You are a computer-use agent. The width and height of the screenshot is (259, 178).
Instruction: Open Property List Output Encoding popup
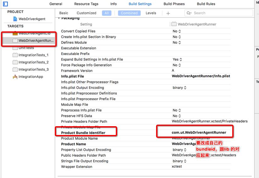point(179,150)
